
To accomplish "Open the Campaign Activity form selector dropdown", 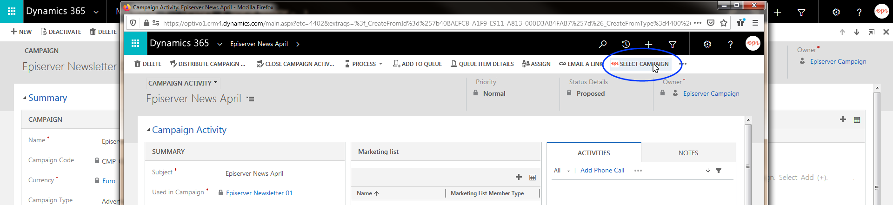I will coord(182,83).
